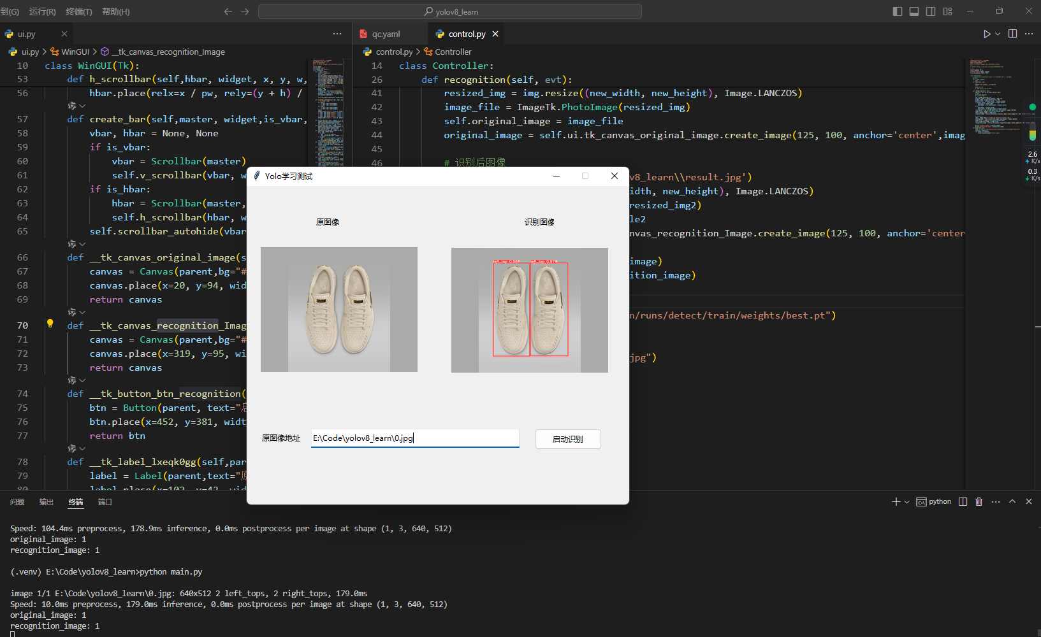Switch to the qc.yaml tab

pos(386,34)
